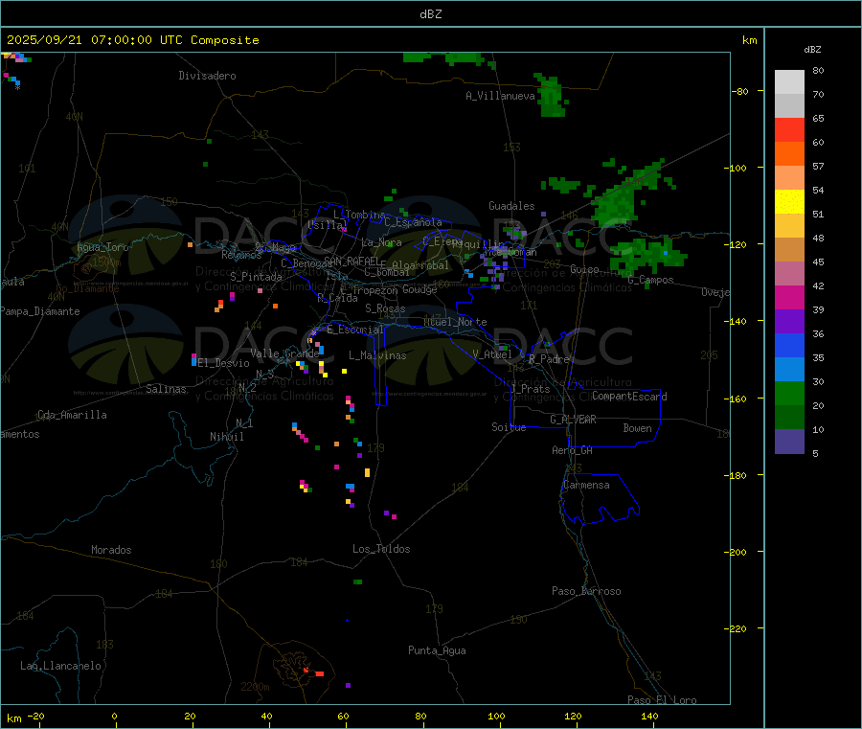Select the blue 35-36 dBZ swatch

[789, 345]
